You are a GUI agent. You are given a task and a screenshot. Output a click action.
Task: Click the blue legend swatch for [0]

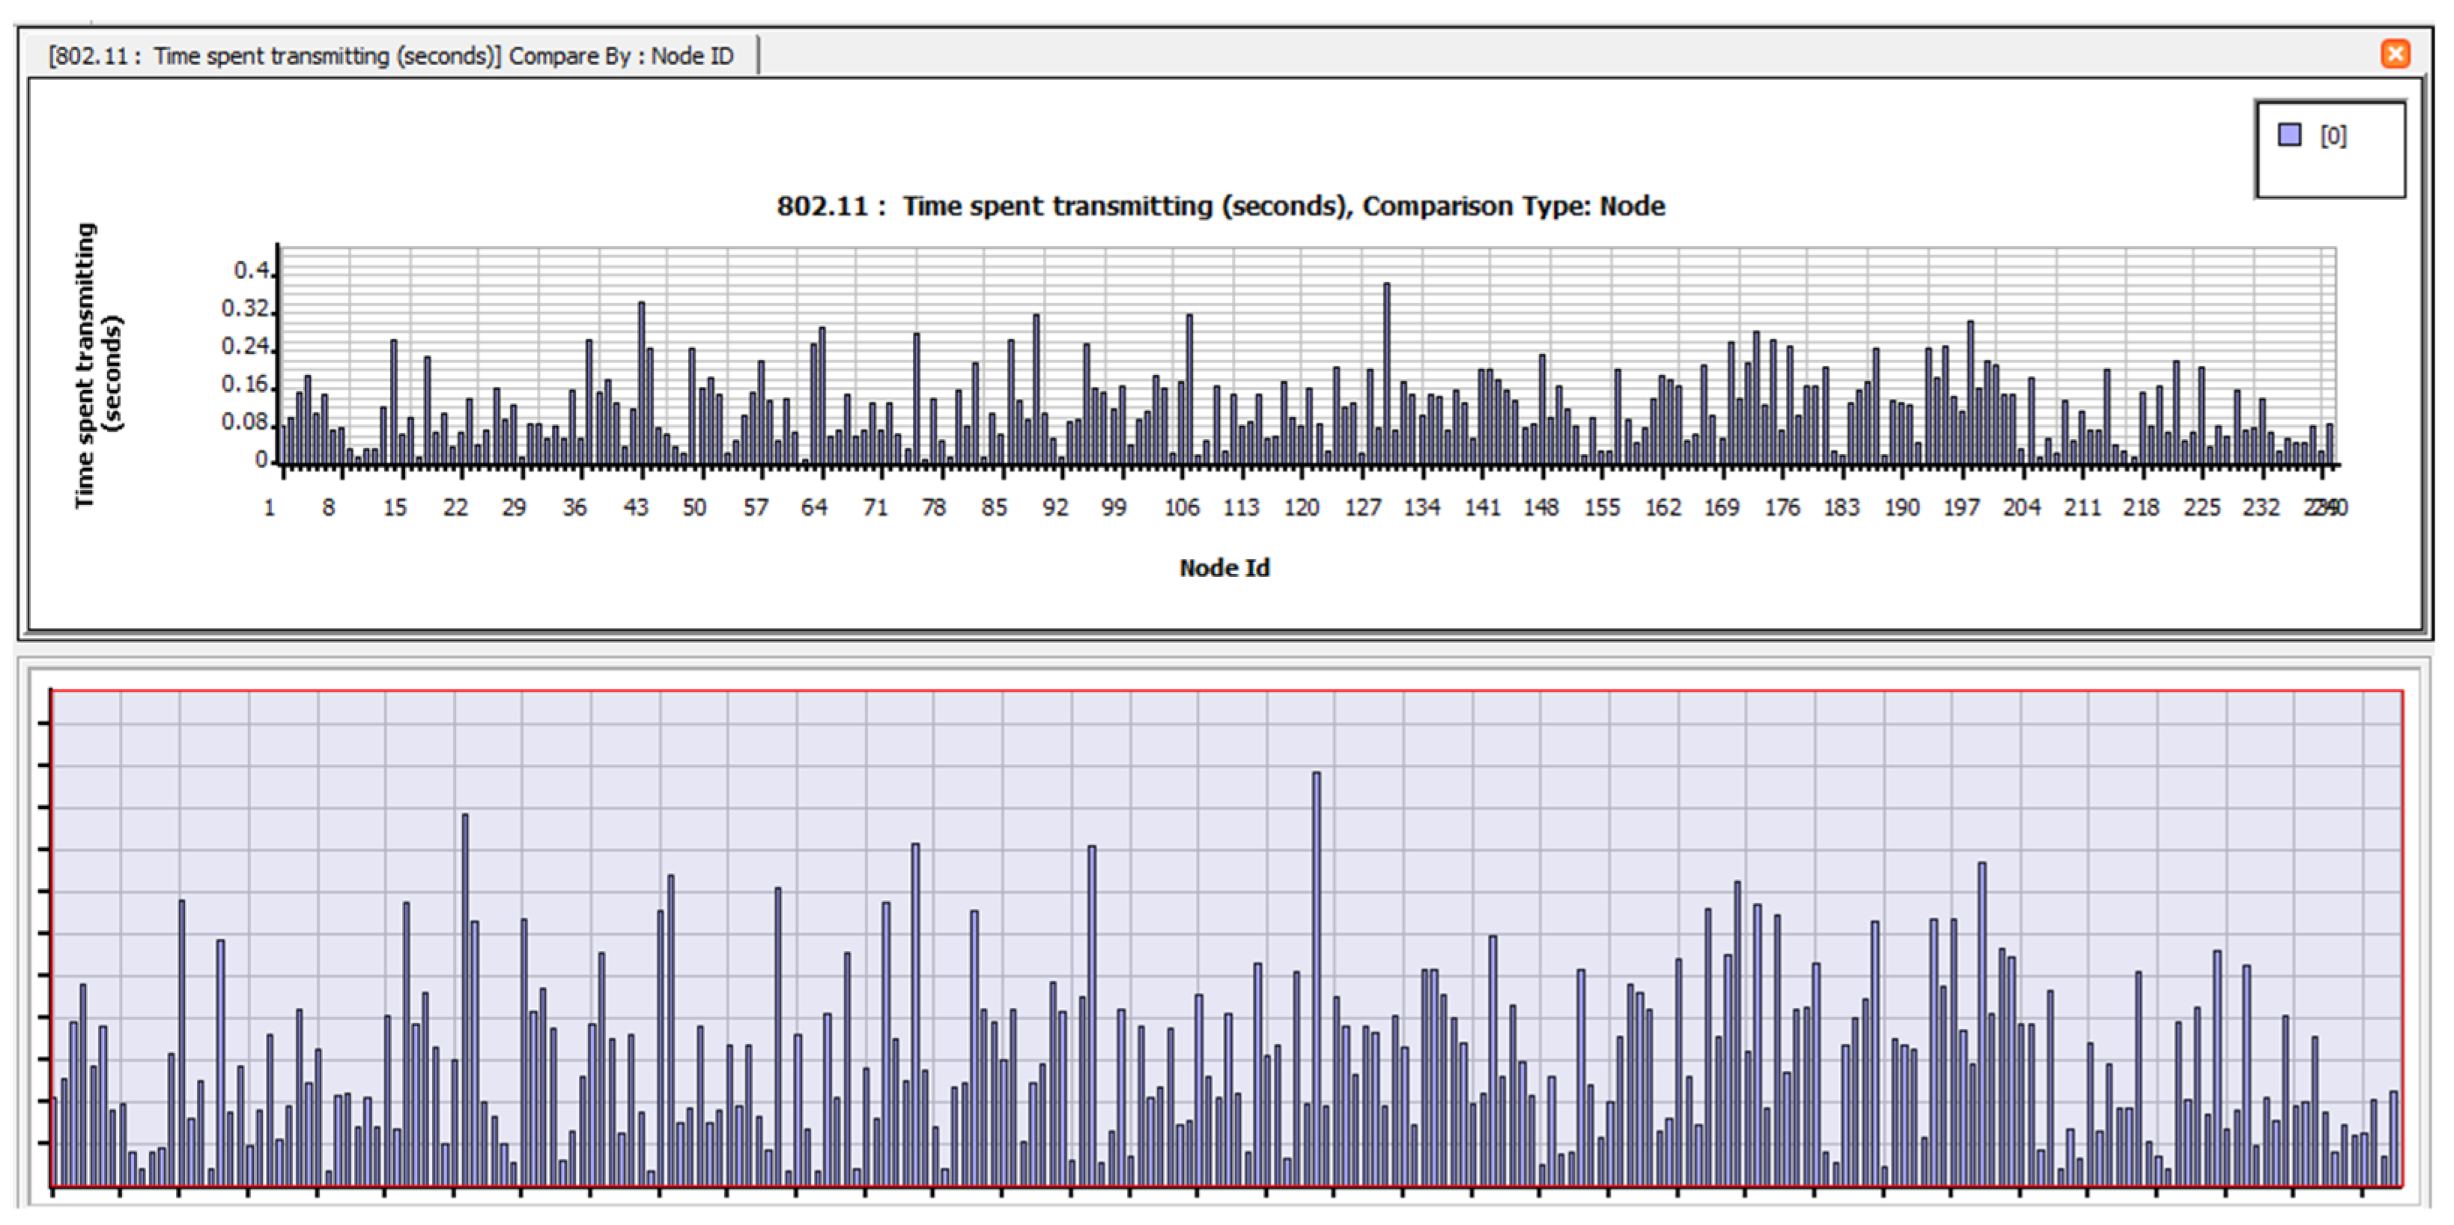point(2289,134)
